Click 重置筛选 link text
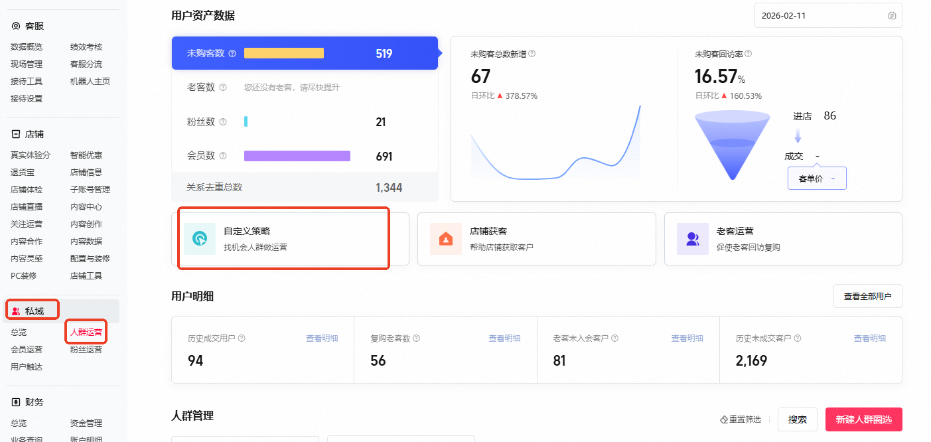 point(745,419)
